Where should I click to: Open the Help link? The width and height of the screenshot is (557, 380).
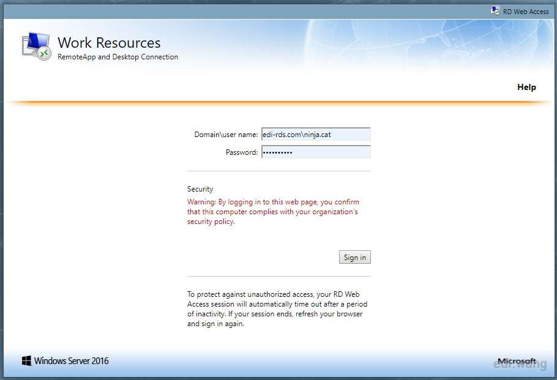coord(526,87)
